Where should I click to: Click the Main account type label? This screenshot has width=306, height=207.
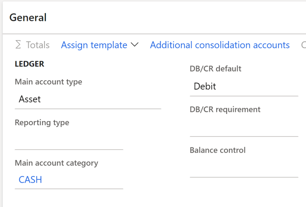48,82
